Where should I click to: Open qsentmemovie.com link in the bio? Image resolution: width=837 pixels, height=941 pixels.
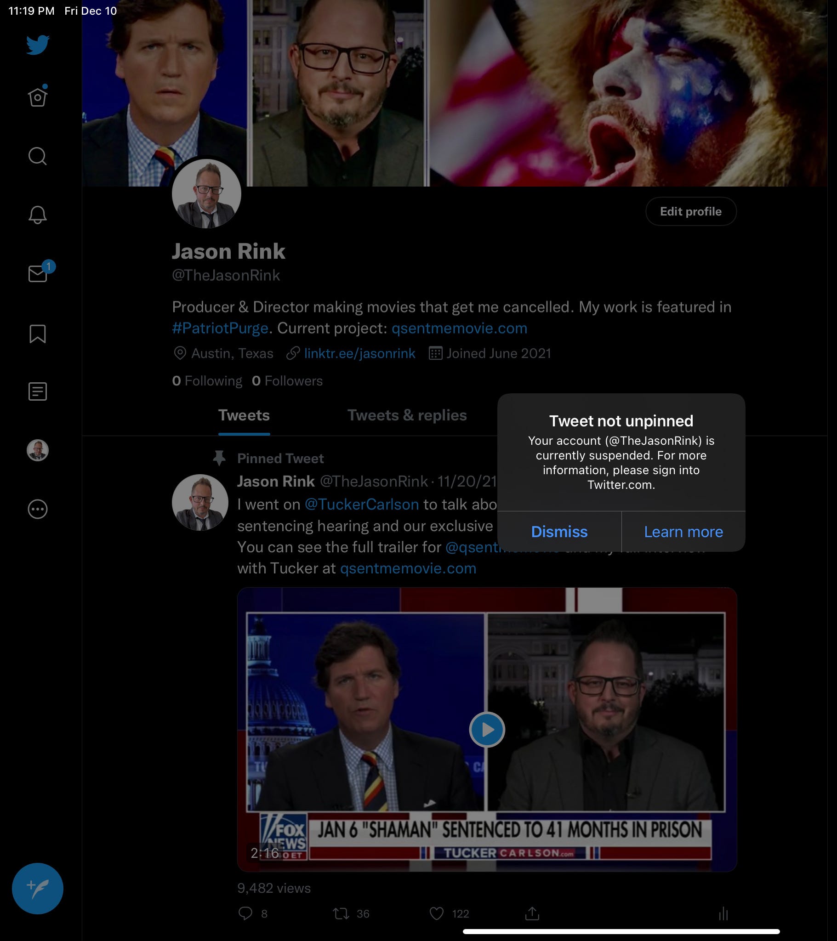[459, 328]
